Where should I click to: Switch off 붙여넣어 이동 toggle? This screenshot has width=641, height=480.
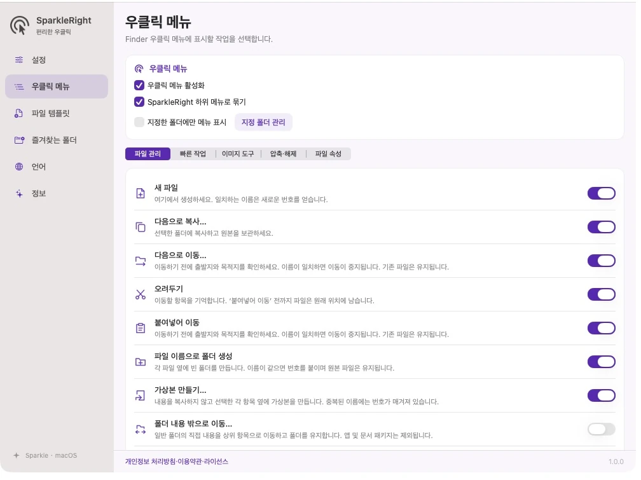pyautogui.click(x=602, y=328)
